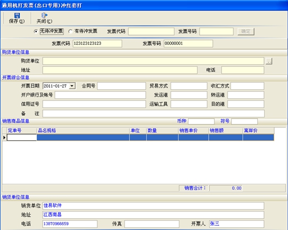Select the 销售单价 column header
This screenshot has height=230, width=288.
tap(193, 131)
